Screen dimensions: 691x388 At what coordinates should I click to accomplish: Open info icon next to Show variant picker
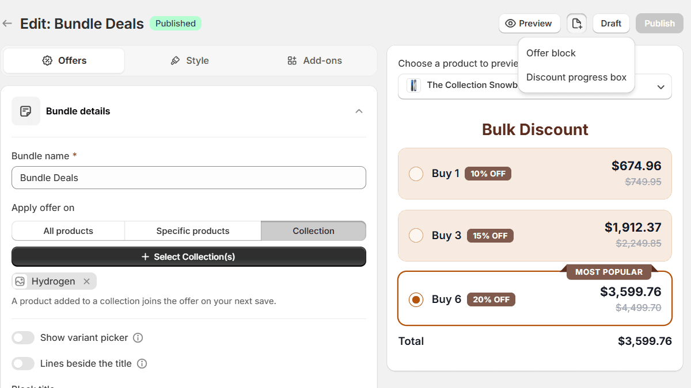[138, 338]
